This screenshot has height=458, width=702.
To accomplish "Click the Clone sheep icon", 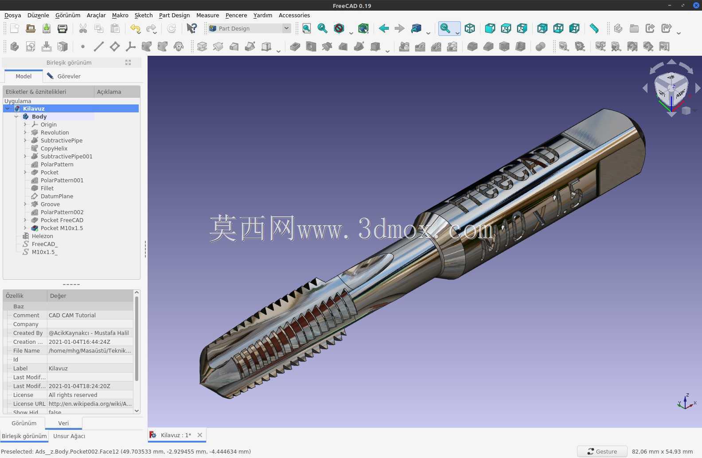I will coord(179,46).
